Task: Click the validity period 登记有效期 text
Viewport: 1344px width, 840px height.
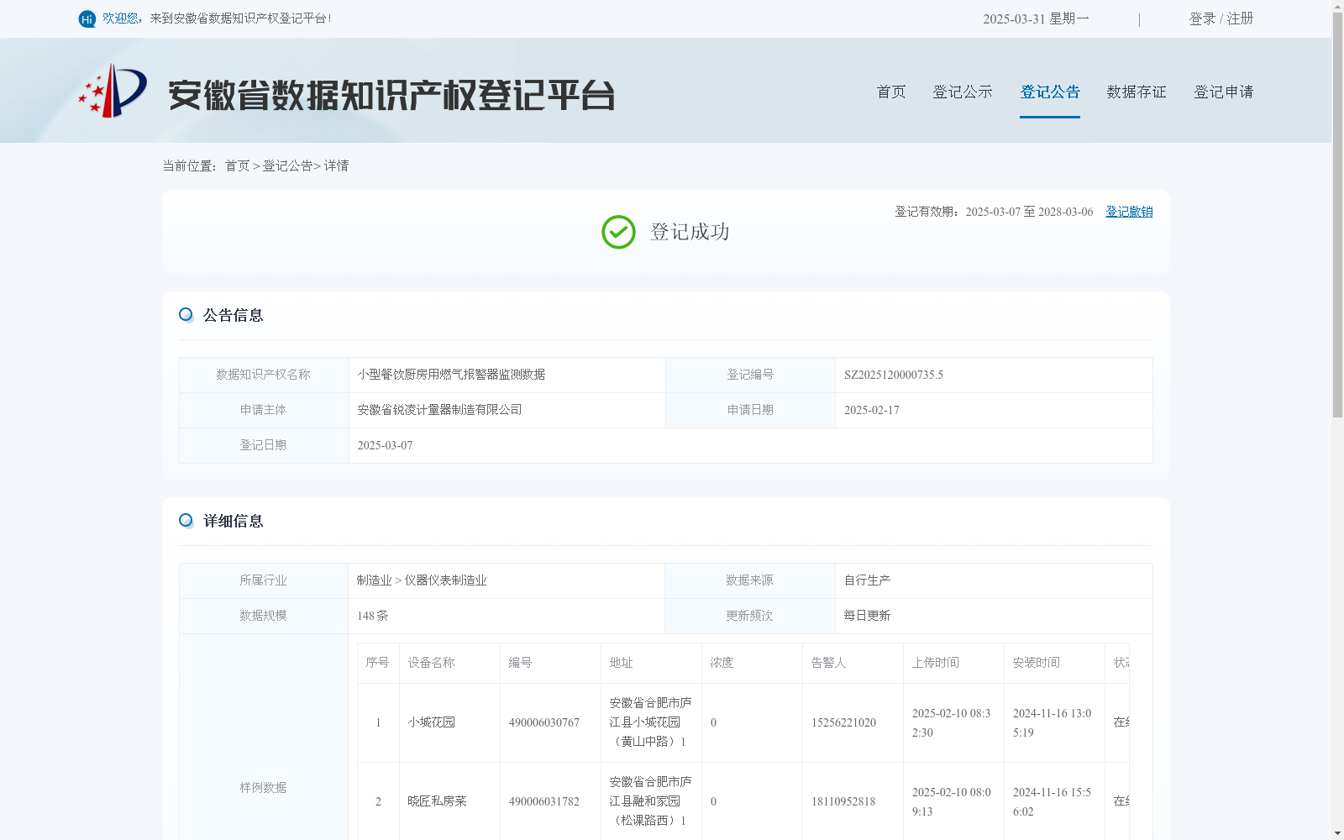Action: [994, 212]
